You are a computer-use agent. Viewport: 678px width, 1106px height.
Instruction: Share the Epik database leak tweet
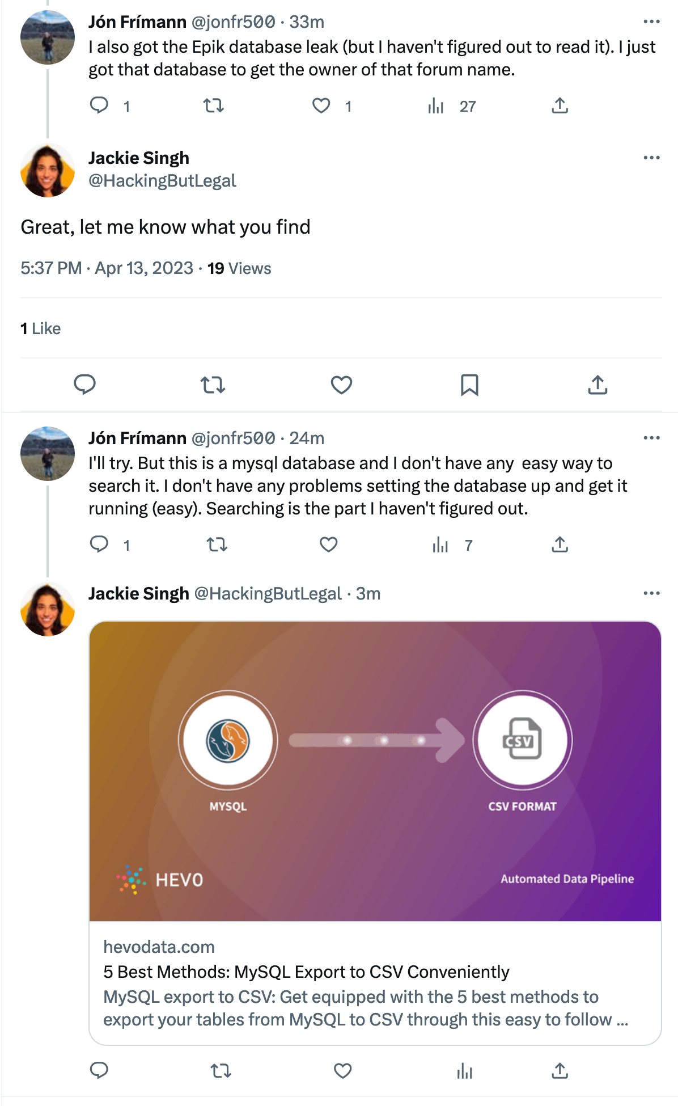click(x=560, y=105)
